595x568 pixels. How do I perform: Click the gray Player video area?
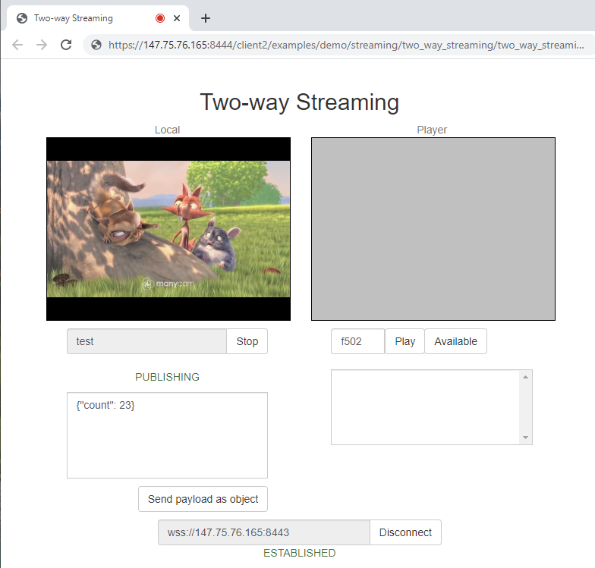pyautogui.click(x=433, y=229)
